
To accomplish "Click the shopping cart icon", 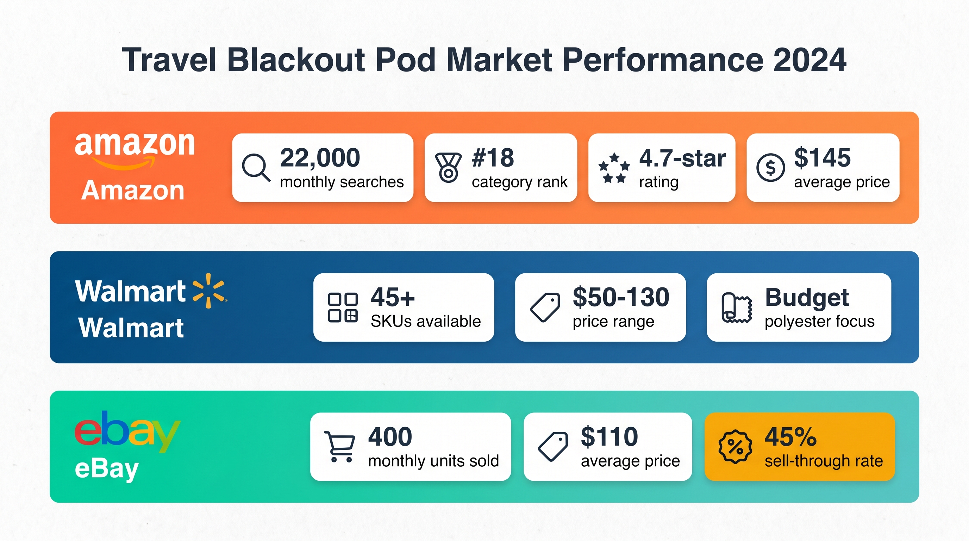I will coord(340,447).
